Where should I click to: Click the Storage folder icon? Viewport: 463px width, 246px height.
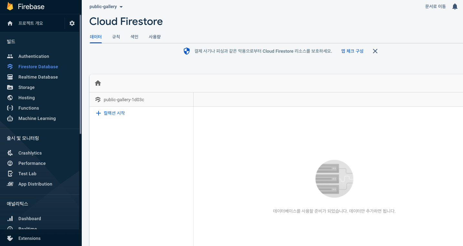(10, 87)
